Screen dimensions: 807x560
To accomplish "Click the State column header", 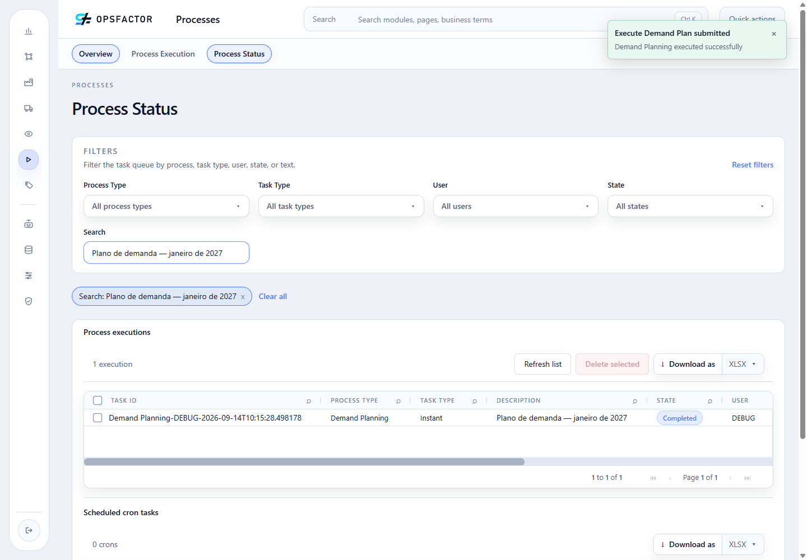I will (x=666, y=400).
